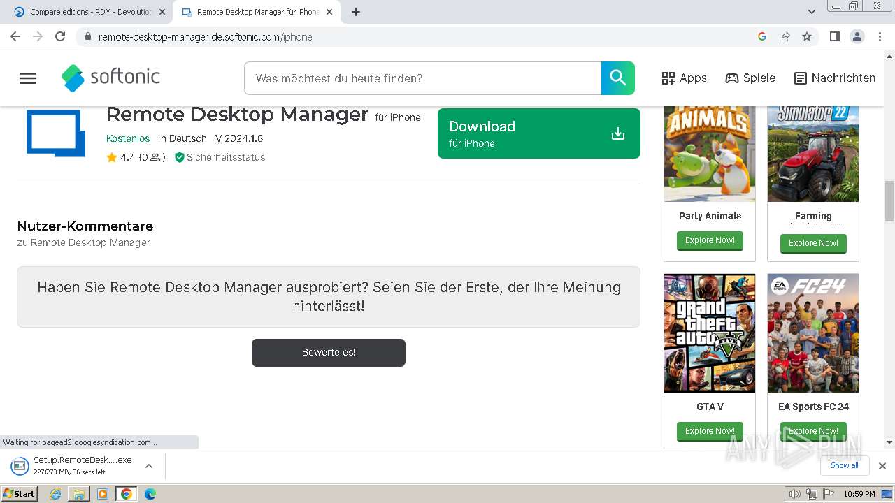Open the Farming Simulator 22 thumbnail
This screenshot has width=895, height=503.
click(813, 154)
